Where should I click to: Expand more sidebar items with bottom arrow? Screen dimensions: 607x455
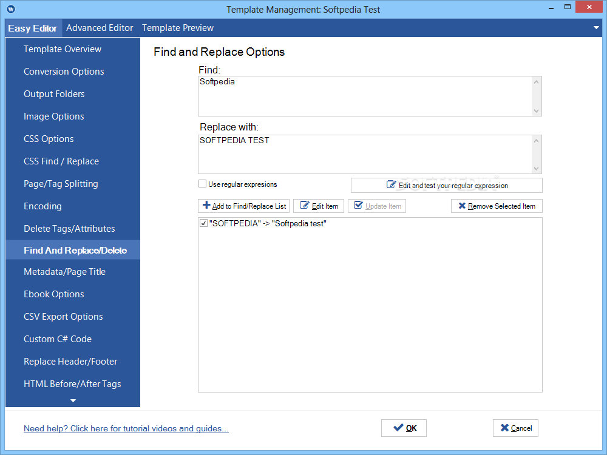point(73,401)
